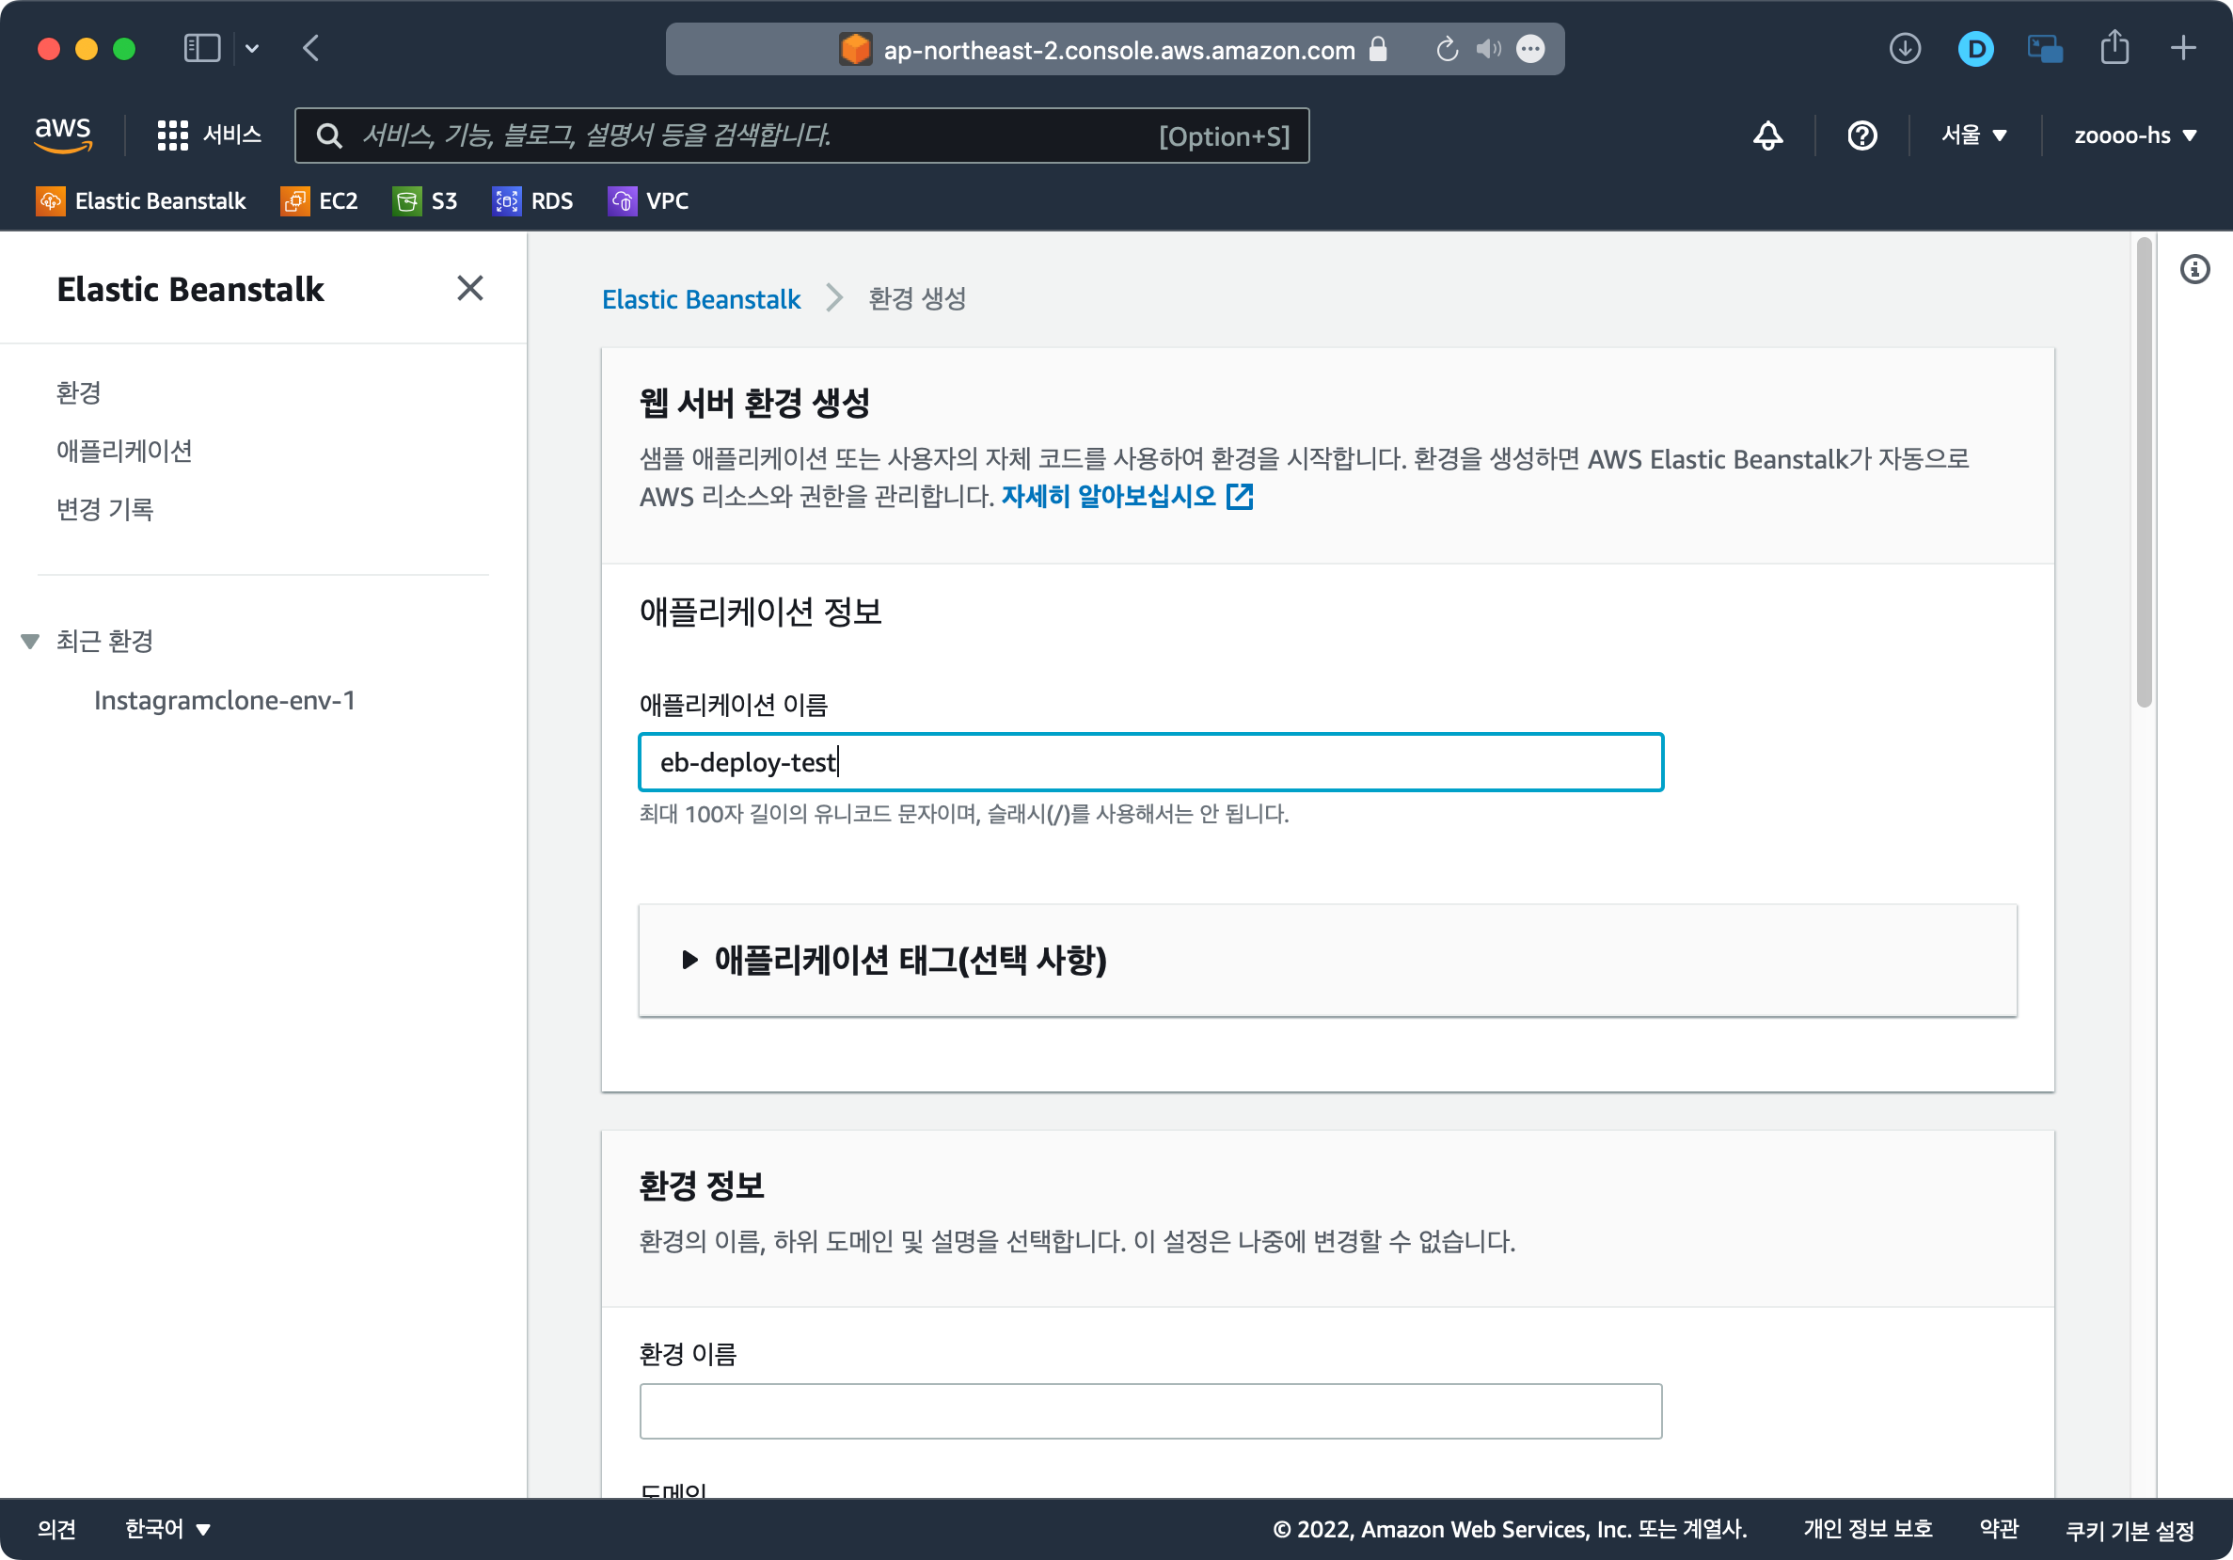Click the blue D extension icon
The image size is (2233, 1560).
coord(1975,49)
